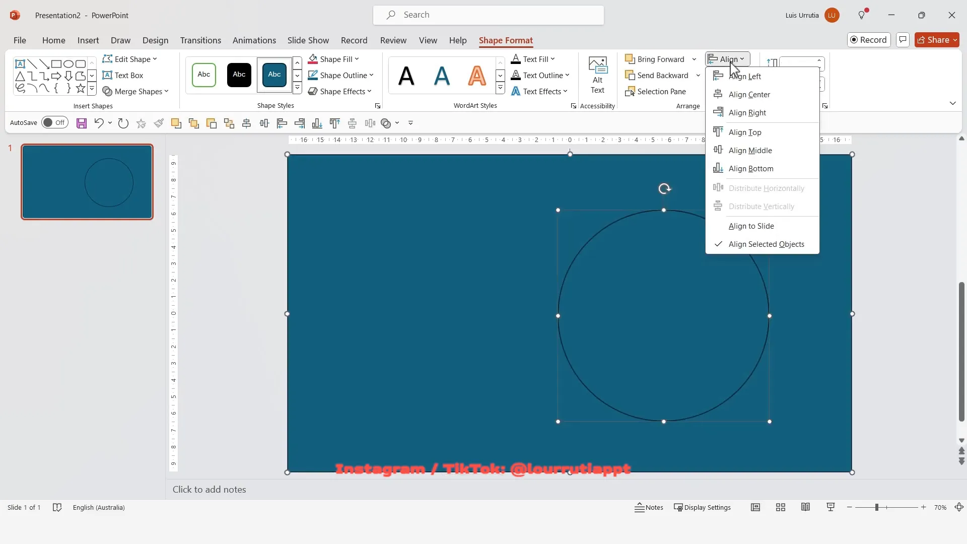The image size is (967, 544).
Task: Click the Format Painter brush icon
Action: coord(159,123)
